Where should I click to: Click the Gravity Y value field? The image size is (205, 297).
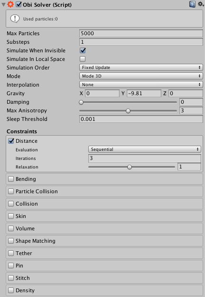click(x=144, y=93)
